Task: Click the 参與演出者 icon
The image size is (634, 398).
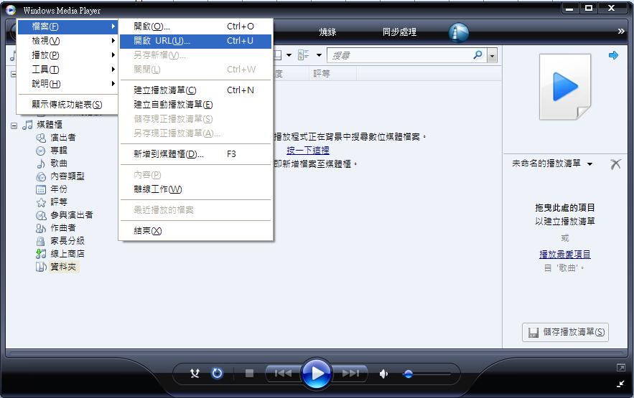Action: [x=41, y=215]
